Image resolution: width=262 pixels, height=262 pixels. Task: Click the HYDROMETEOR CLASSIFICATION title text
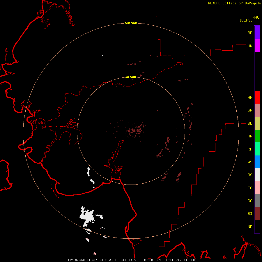[x=102, y=260]
